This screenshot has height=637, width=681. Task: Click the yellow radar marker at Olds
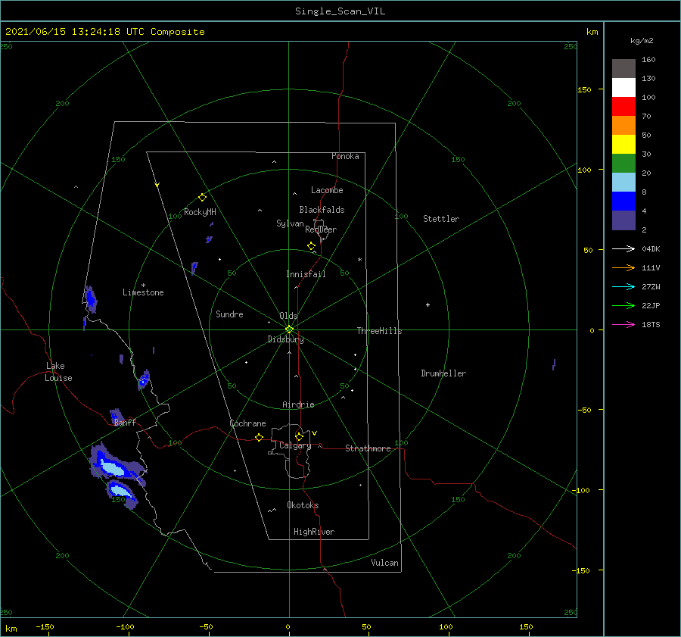(289, 329)
